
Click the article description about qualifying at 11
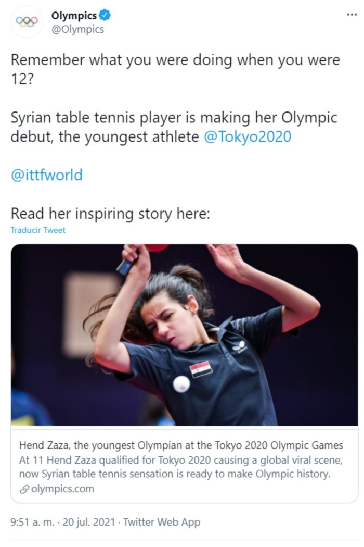[x=181, y=467]
